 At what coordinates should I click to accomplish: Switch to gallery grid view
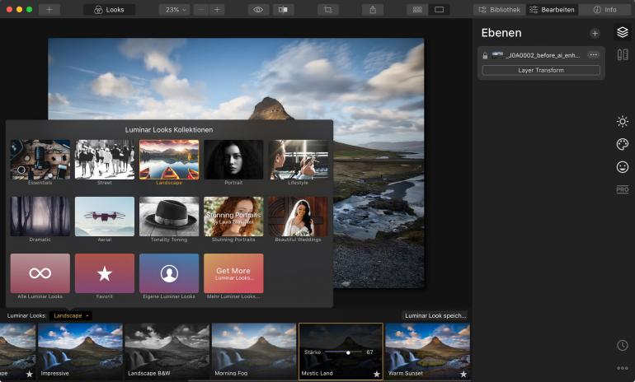click(417, 10)
